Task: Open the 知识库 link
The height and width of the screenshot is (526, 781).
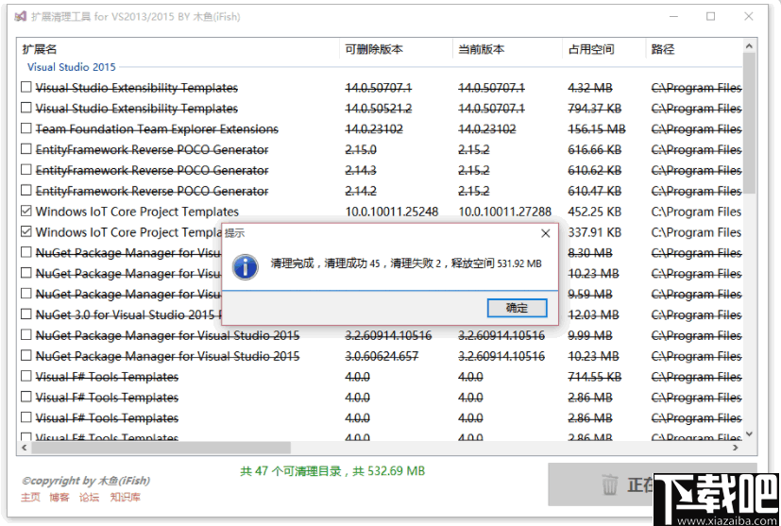Action: coord(125,497)
